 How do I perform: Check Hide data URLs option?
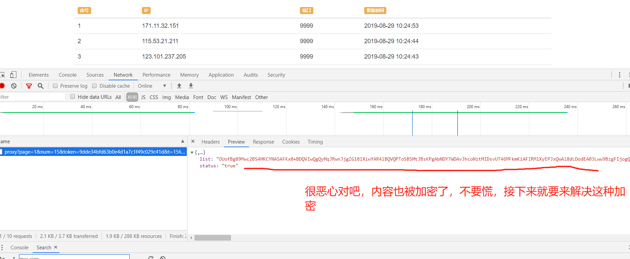pyautogui.click(x=73, y=97)
